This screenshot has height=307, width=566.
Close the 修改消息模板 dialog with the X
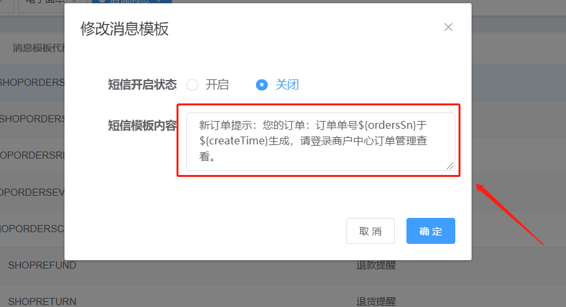click(x=448, y=27)
